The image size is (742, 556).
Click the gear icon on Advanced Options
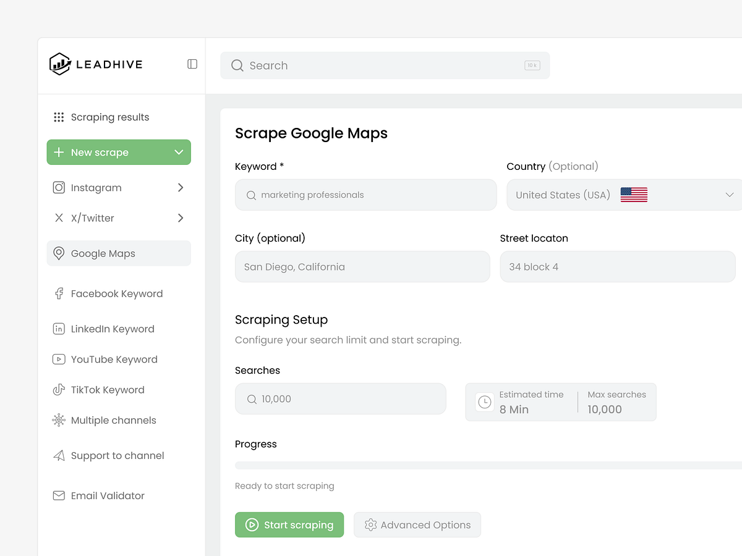[370, 525]
